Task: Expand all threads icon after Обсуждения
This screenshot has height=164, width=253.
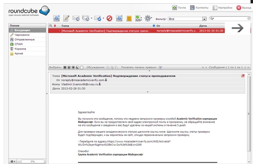Action: point(108,67)
